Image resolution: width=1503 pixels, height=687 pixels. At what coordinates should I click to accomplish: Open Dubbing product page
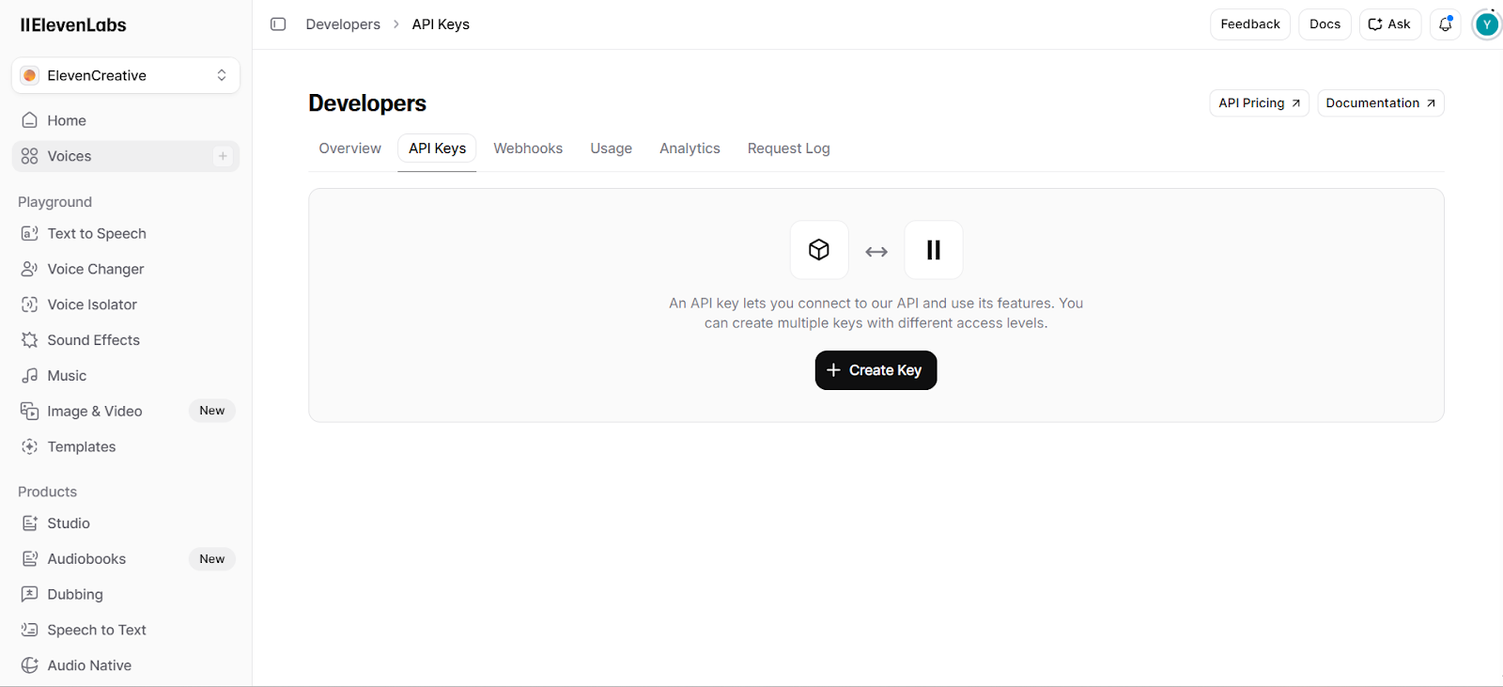coord(75,595)
